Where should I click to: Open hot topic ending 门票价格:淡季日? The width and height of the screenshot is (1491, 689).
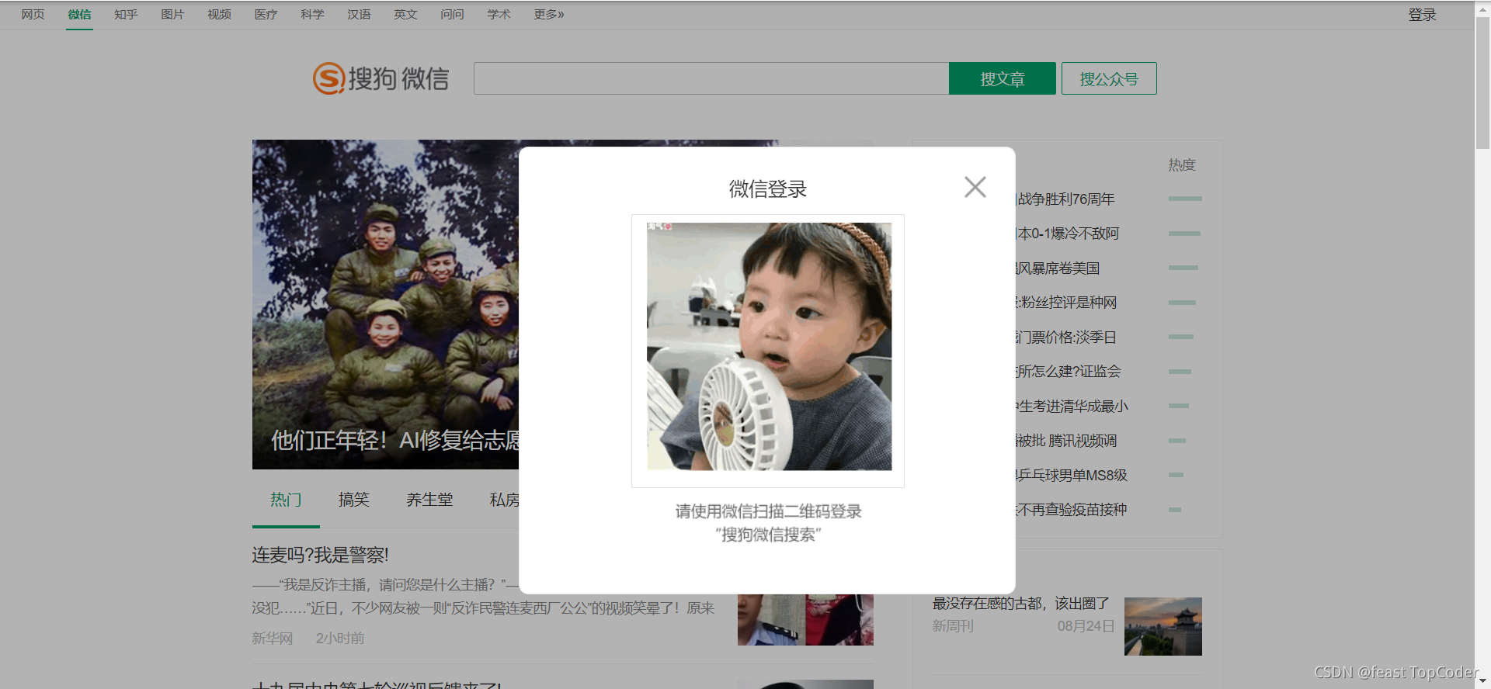pyautogui.click(x=1066, y=338)
